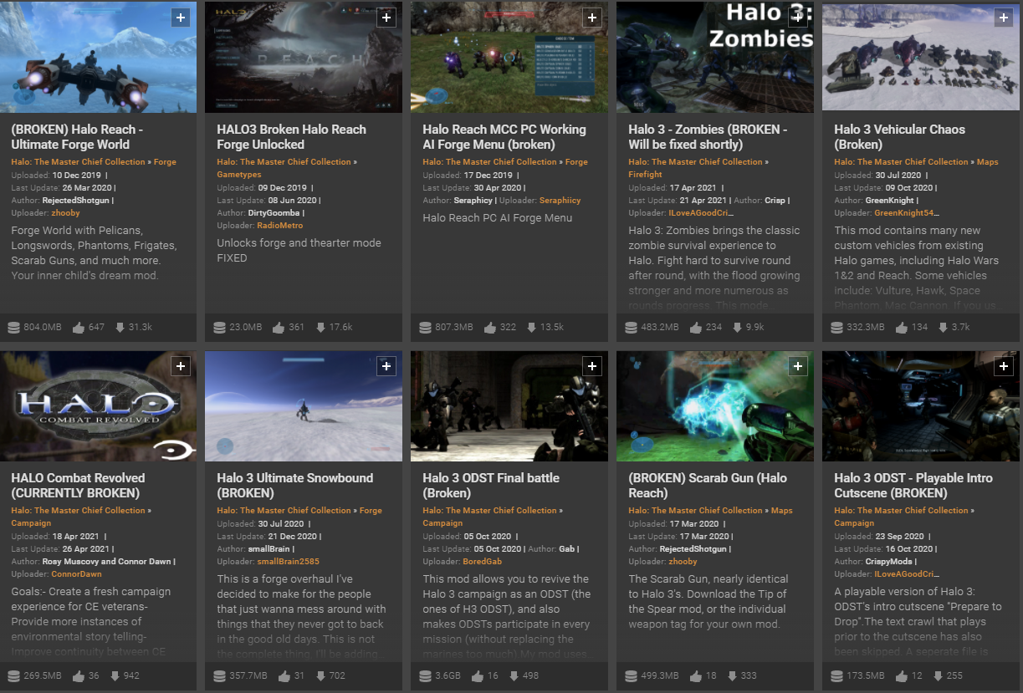Click download arrow icon showing 17.6k
The image size is (1023, 693).
[321, 327]
